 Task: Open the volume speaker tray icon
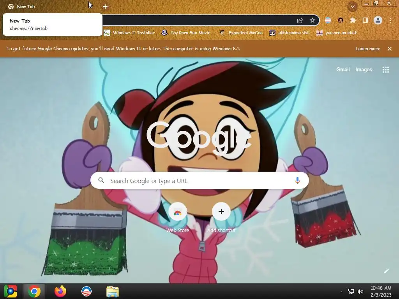point(360,292)
